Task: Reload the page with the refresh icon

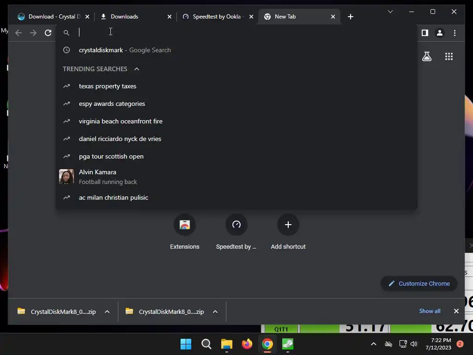Action: pos(48,33)
